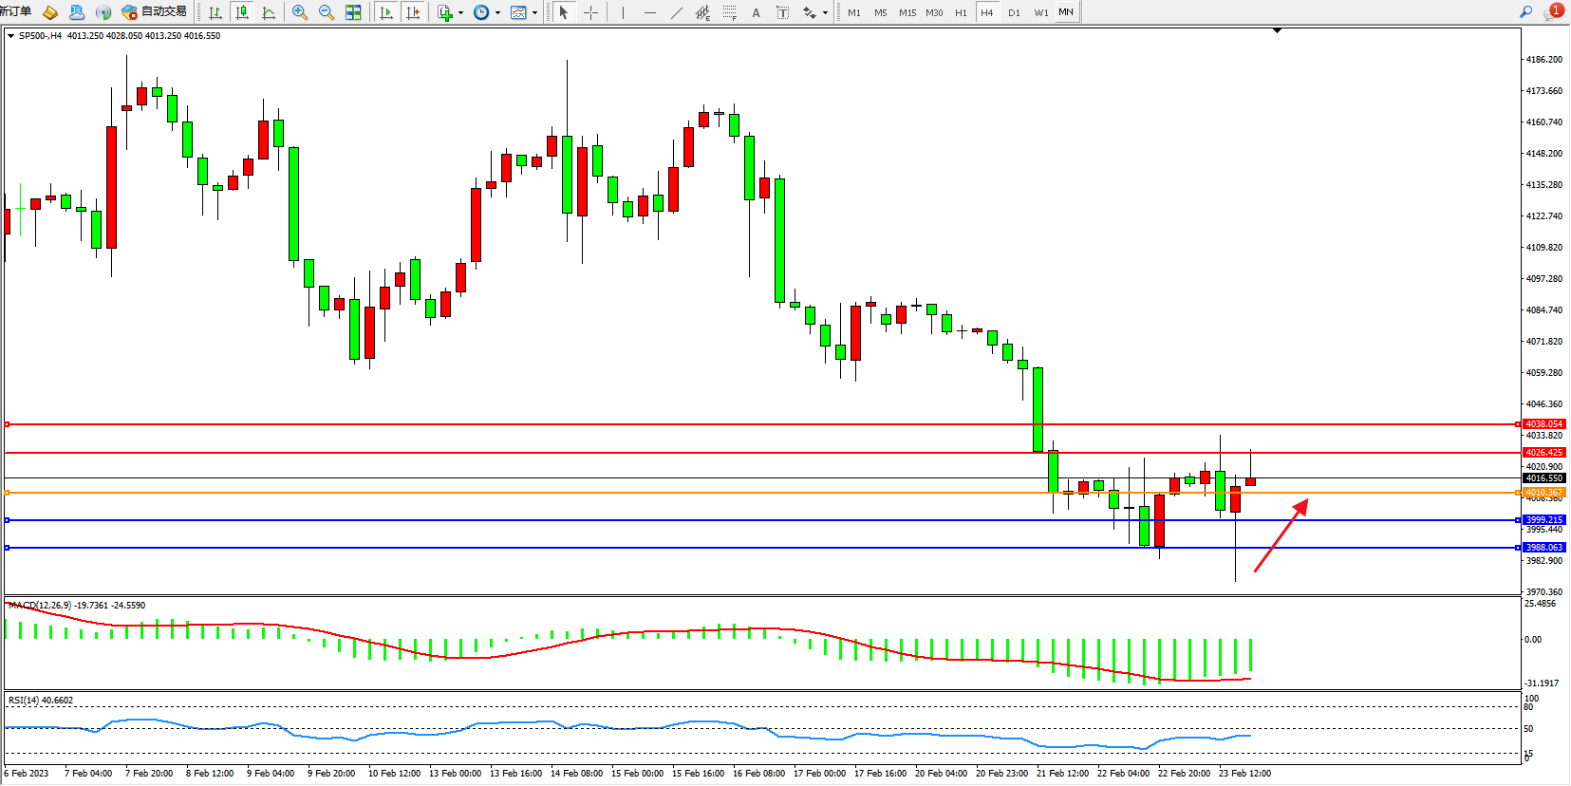Screen dimensions: 1571x786
Task: Click the 新订单 New Order button
Action: 16,12
